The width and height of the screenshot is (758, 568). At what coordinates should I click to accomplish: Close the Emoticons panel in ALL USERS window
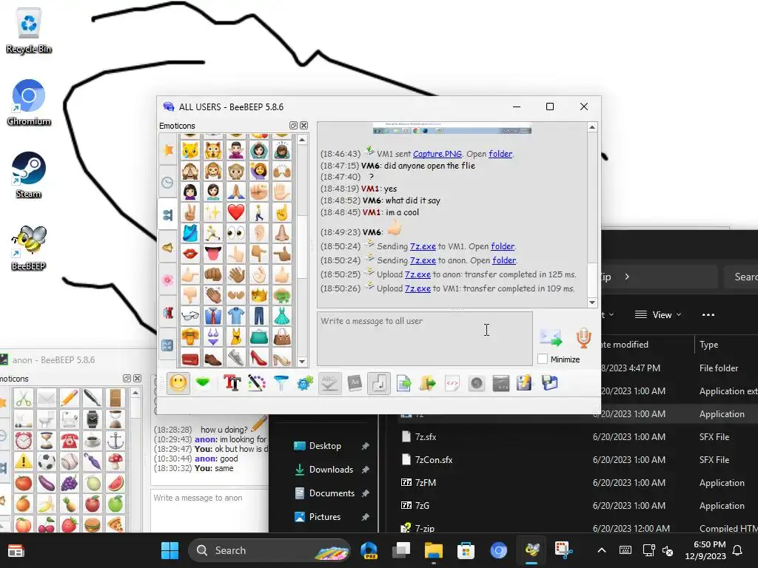coord(303,126)
